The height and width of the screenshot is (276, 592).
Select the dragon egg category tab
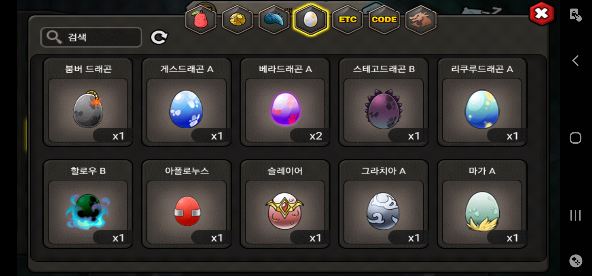[x=311, y=20]
